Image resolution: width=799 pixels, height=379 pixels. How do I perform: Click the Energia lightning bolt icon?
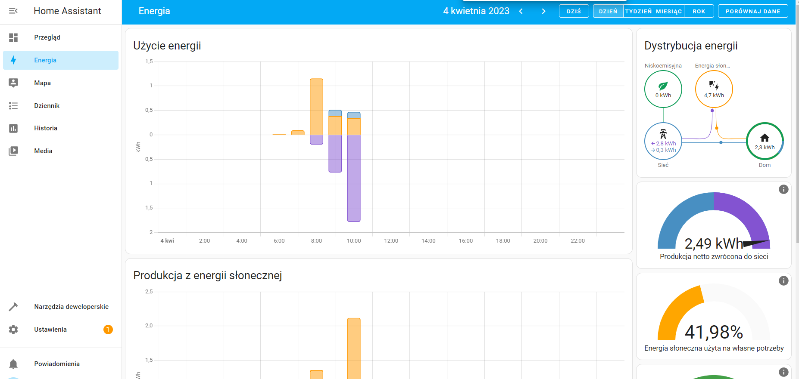[13, 60]
